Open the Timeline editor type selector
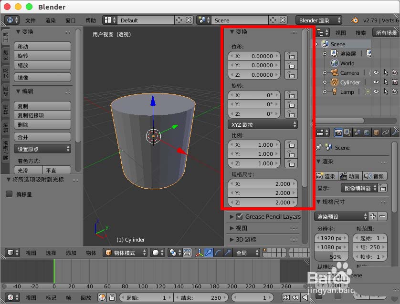Screen dimensions: 400x304 pyautogui.click(x=12, y=297)
